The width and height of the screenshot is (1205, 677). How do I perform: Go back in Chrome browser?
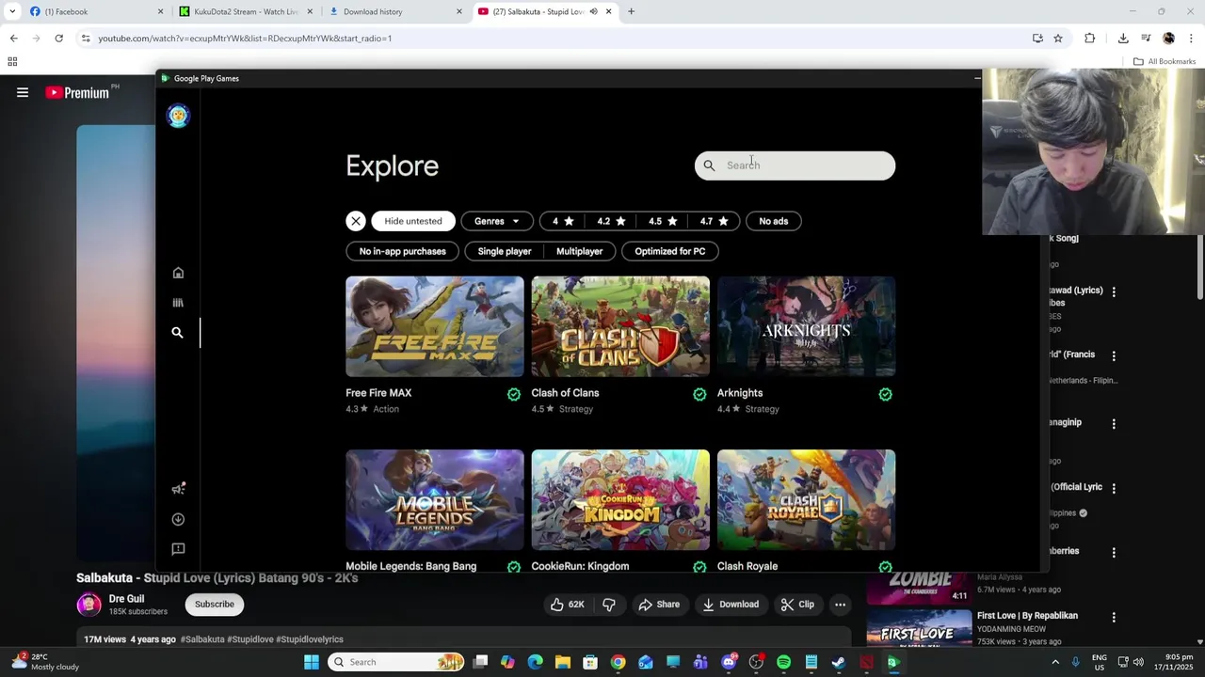click(x=13, y=39)
